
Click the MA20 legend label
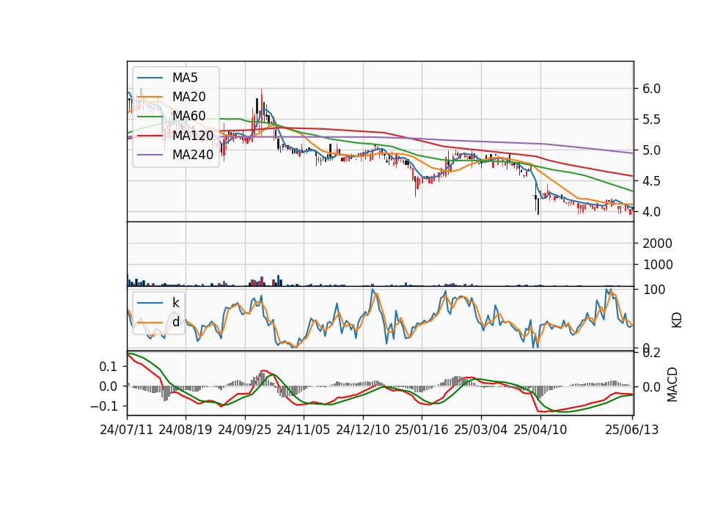click(x=188, y=97)
